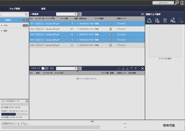
Task: Click job status icon for Sample_002.pdf
Action: click(x=111, y=29)
